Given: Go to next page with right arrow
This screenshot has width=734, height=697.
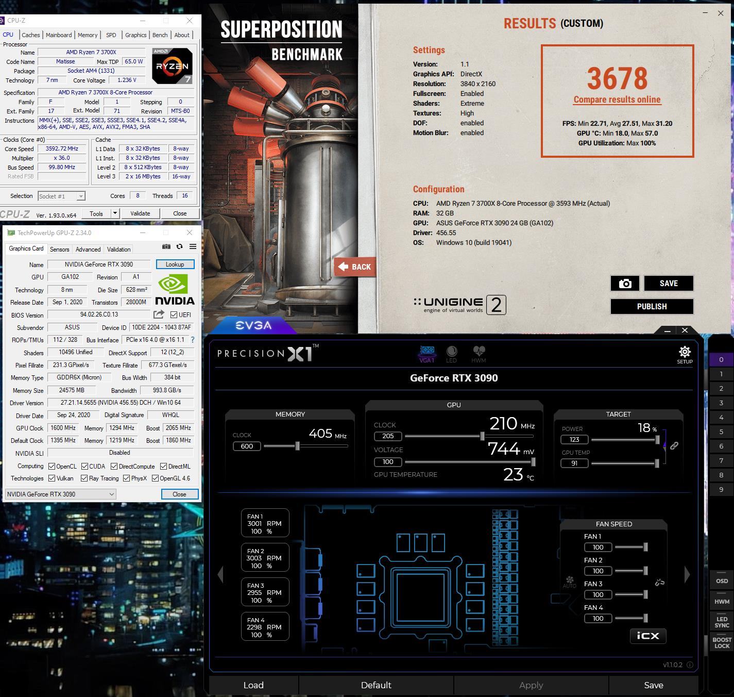Looking at the screenshot, I should click(x=687, y=574).
